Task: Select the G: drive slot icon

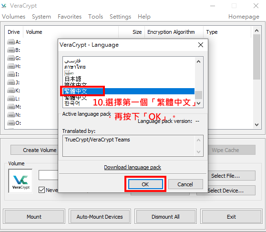Action: (11, 58)
